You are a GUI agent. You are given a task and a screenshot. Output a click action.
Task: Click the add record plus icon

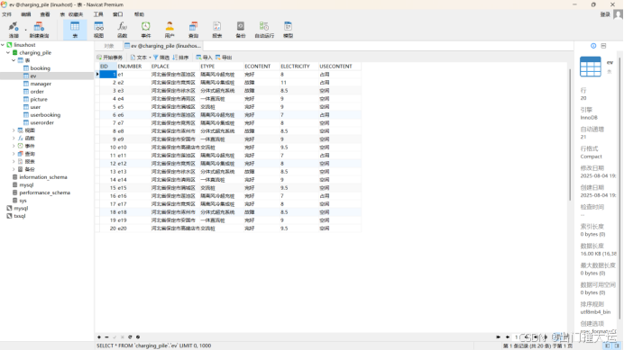pyautogui.click(x=99, y=337)
